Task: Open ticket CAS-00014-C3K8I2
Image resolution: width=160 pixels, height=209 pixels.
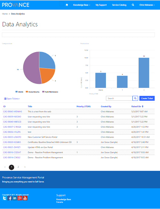Action: (x=12, y=158)
